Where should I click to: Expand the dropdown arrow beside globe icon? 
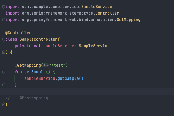tap(48, 65)
